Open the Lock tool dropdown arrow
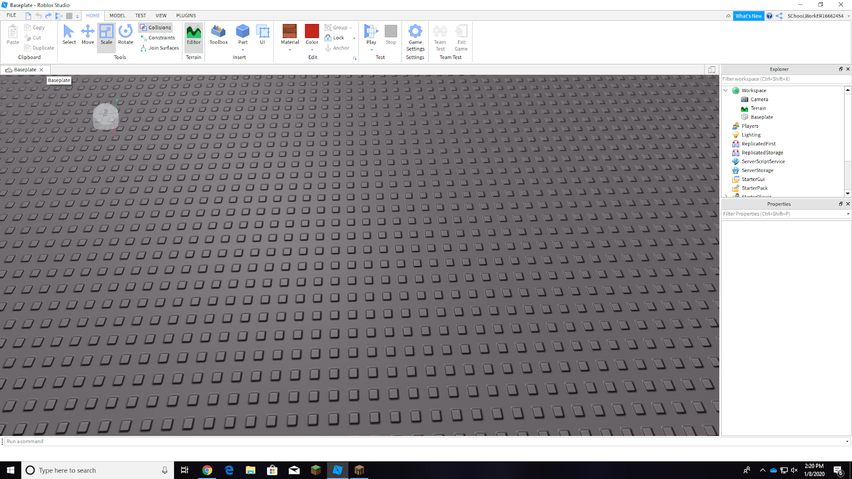This screenshot has height=479, width=852. [x=354, y=38]
